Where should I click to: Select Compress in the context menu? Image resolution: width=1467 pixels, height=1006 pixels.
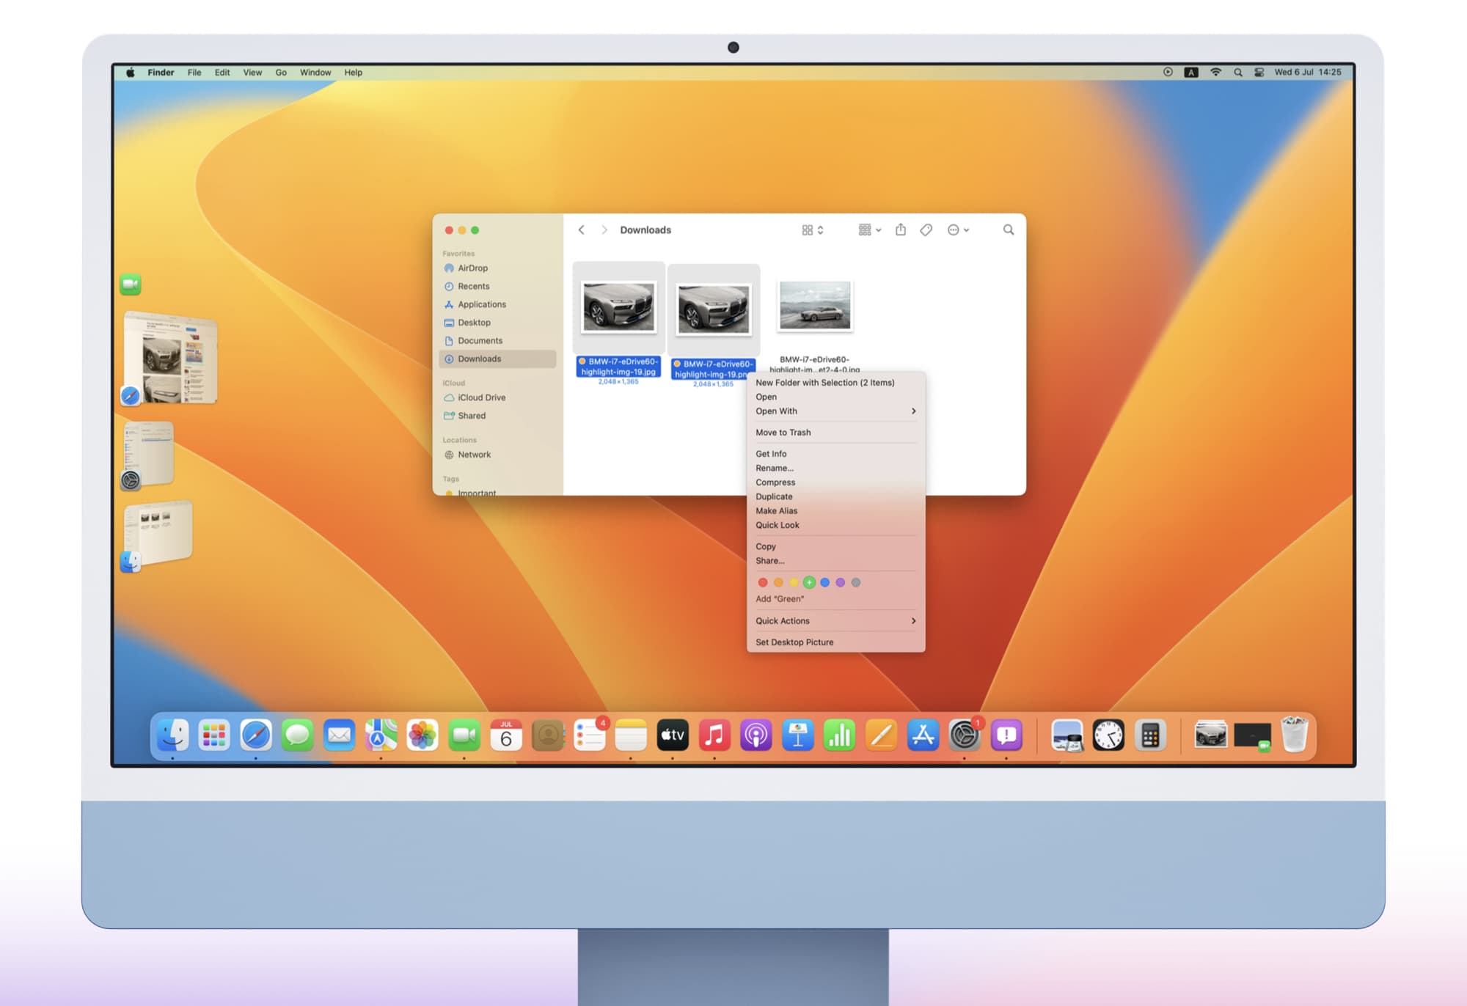point(775,482)
